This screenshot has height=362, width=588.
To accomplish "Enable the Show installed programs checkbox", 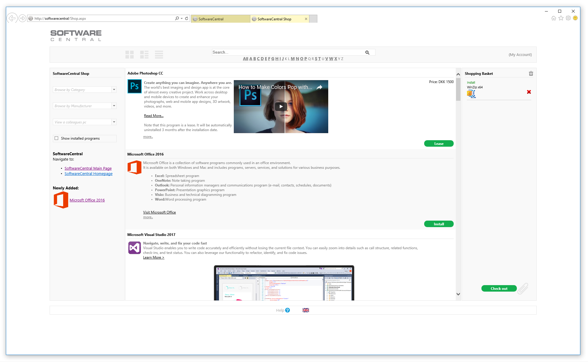I will coord(56,138).
